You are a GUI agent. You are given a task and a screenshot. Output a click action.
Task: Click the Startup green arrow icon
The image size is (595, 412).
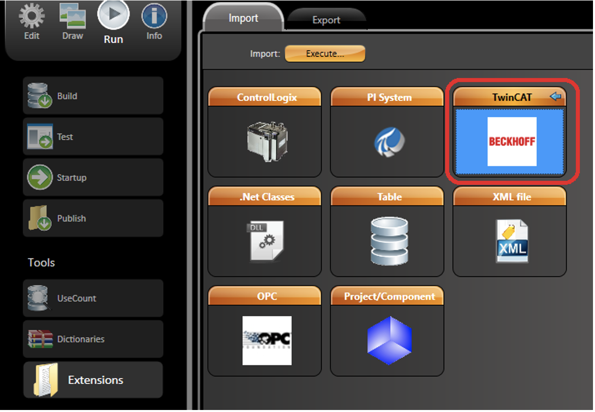[40, 177]
